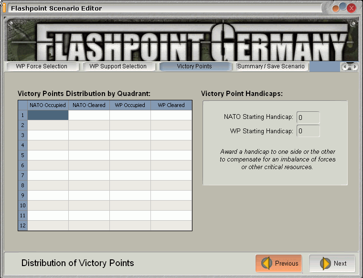This screenshot has width=363, height=278.
Task: Click the blue window control button
Action: pos(342,7)
